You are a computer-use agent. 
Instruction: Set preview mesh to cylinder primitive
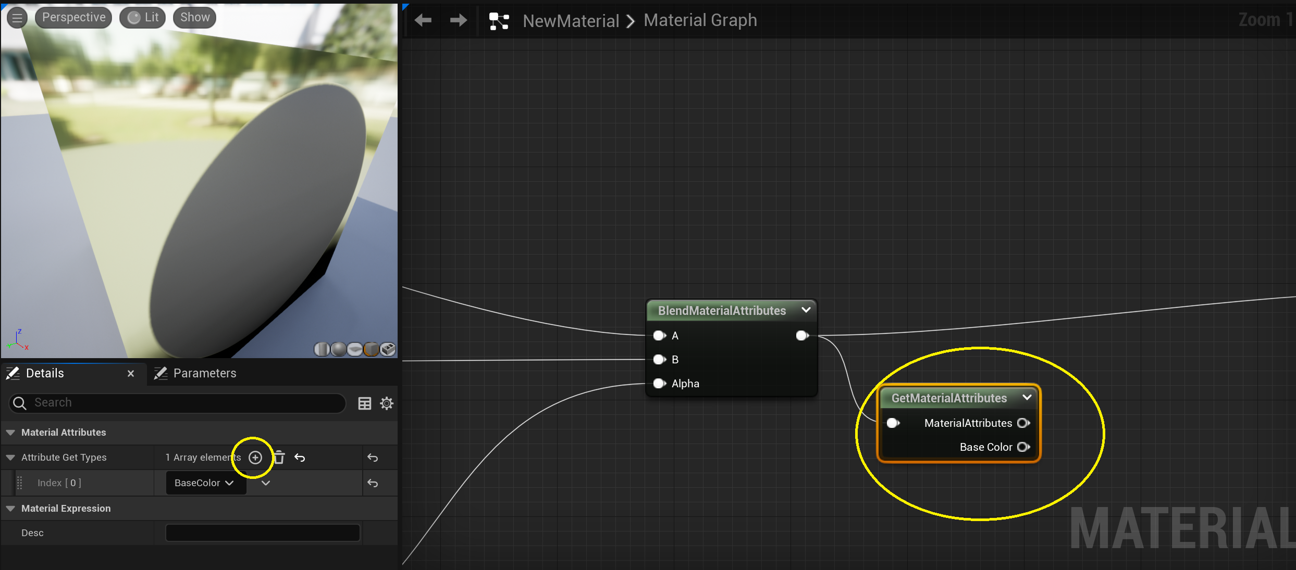pos(322,349)
